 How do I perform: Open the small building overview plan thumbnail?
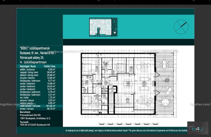[103, 27]
